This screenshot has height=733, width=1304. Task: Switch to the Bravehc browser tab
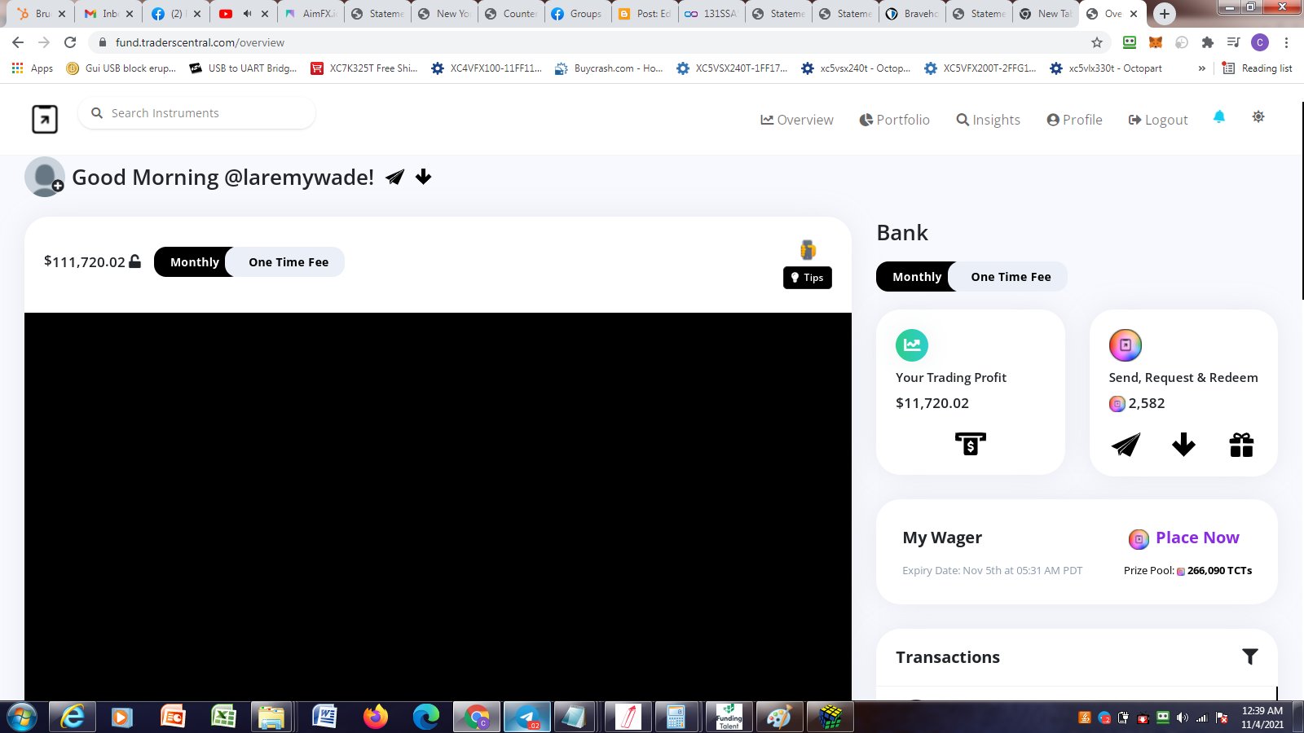click(913, 14)
